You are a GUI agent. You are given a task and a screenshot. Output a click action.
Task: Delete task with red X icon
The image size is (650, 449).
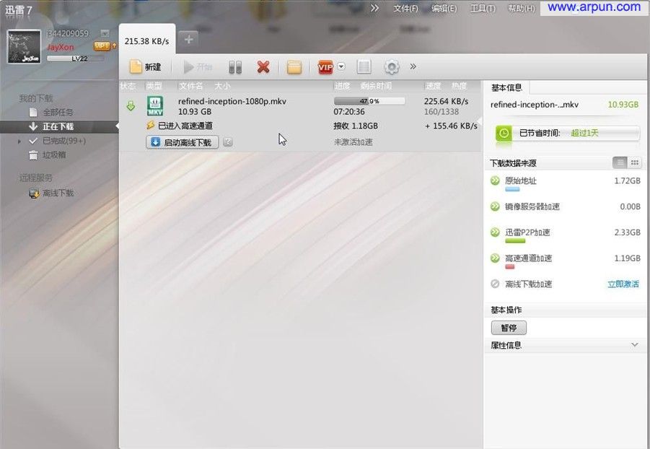[x=263, y=67]
